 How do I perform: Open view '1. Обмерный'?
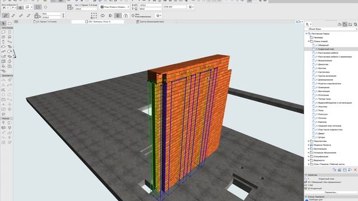(x=322, y=45)
